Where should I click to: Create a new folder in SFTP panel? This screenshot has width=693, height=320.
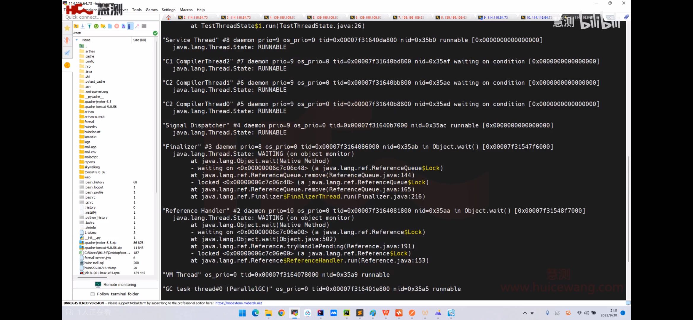(x=103, y=26)
